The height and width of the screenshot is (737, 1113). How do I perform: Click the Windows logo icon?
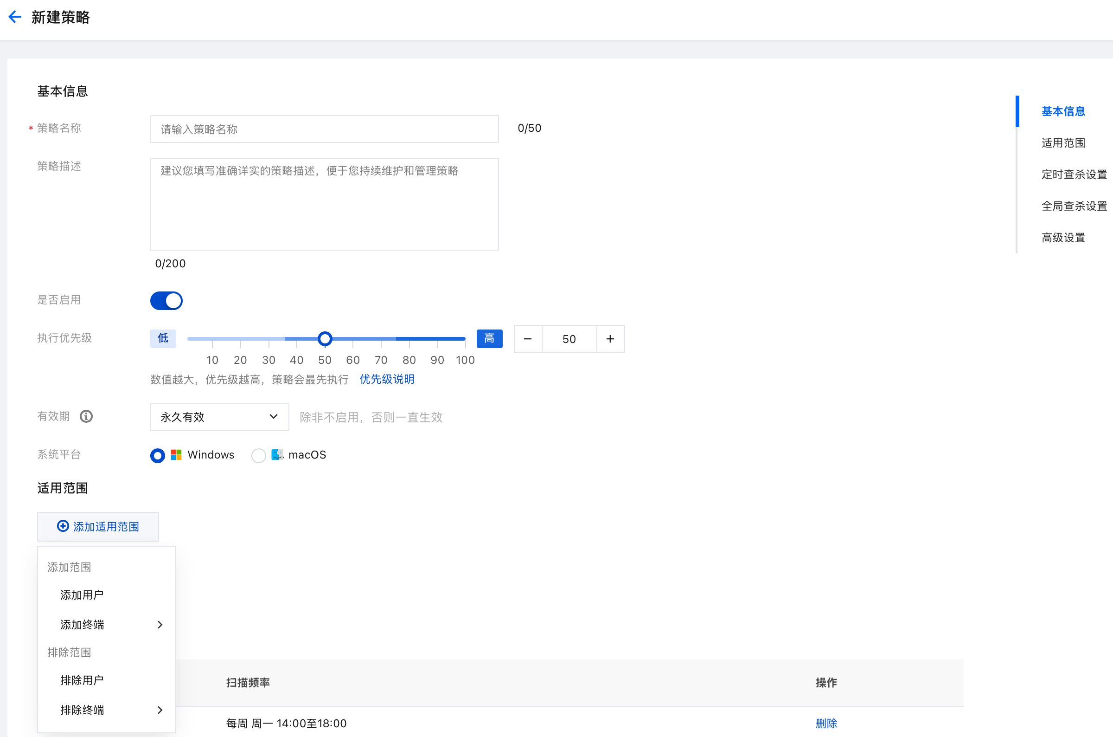[x=176, y=455]
